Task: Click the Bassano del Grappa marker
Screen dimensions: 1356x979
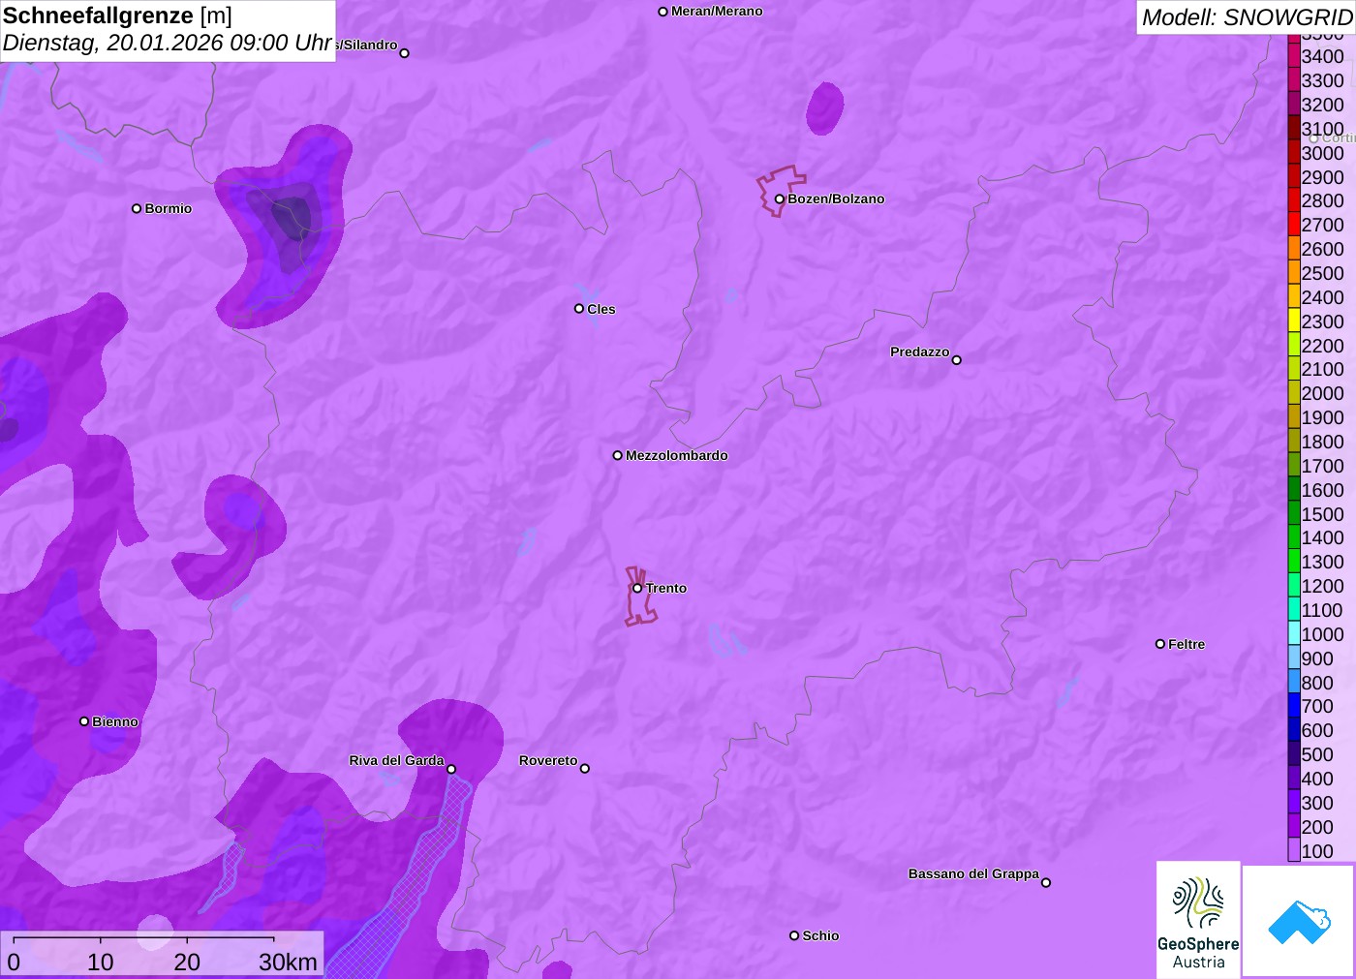Action: pyautogui.click(x=1046, y=882)
